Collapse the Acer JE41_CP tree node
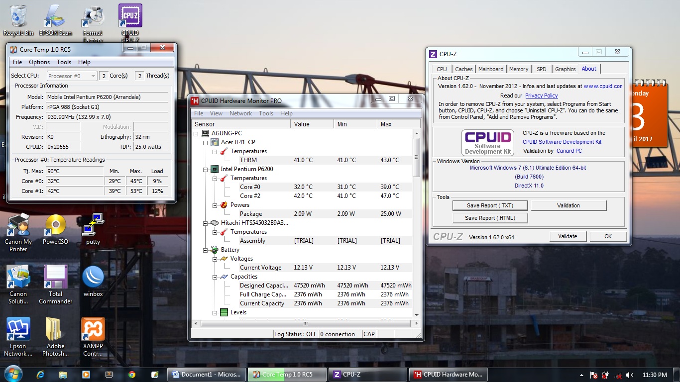Screen dimensions: 680x382 tap(206, 142)
